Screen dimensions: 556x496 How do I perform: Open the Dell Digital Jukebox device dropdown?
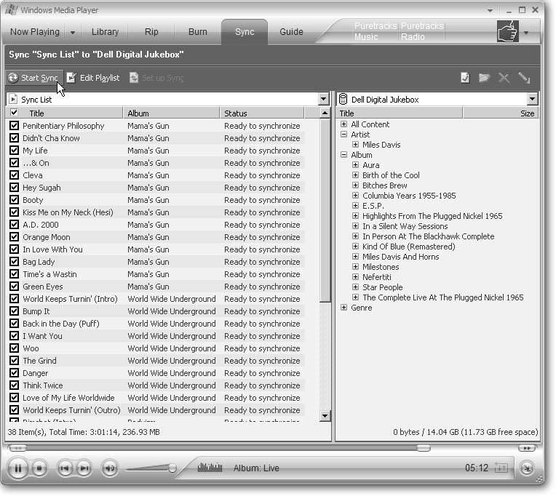[532, 99]
